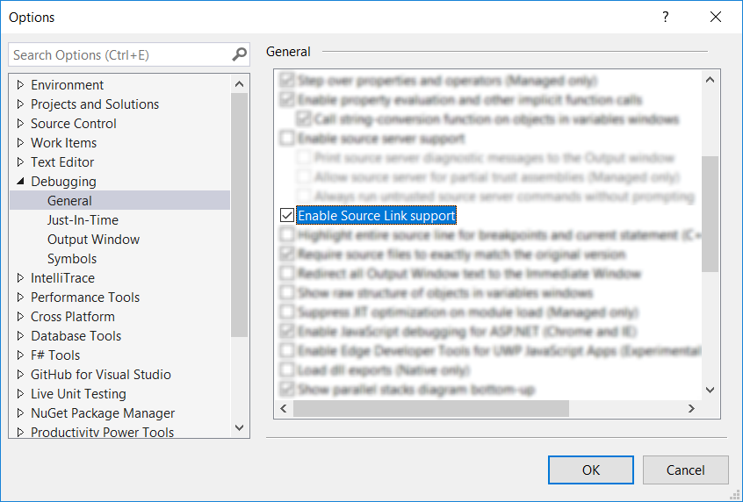
Task: Expand the NuGet Package Manager node
Action: [20, 413]
